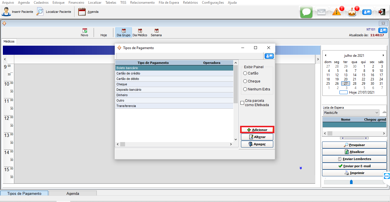
Task: Adjust the blue slider below Imprimir
Action: tap(351, 182)
